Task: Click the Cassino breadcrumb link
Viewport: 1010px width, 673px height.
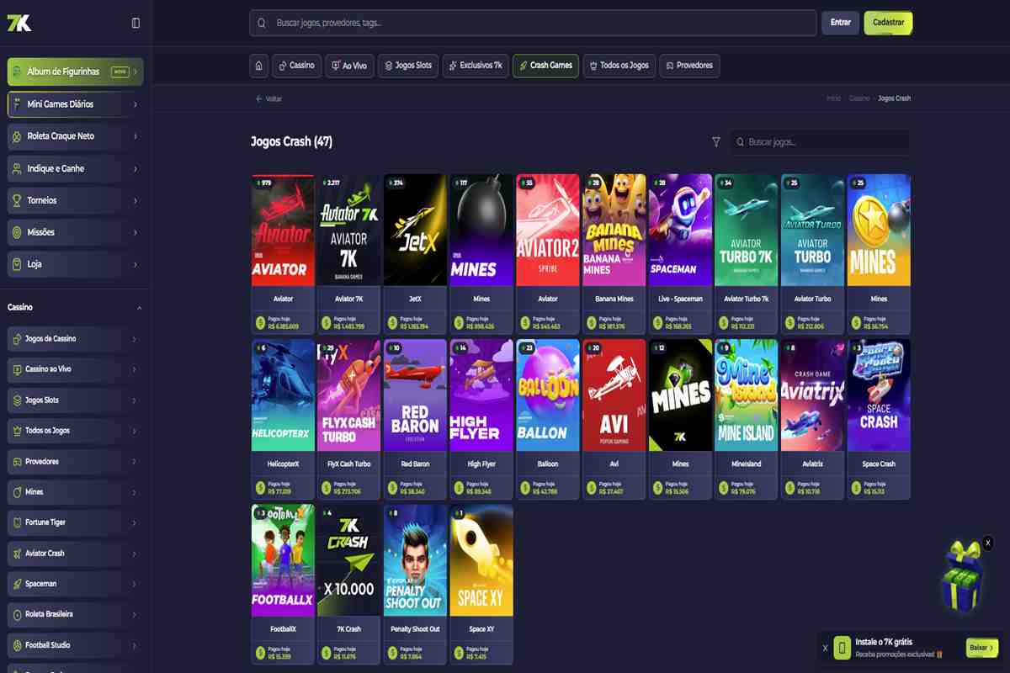Action: point(859,98)
